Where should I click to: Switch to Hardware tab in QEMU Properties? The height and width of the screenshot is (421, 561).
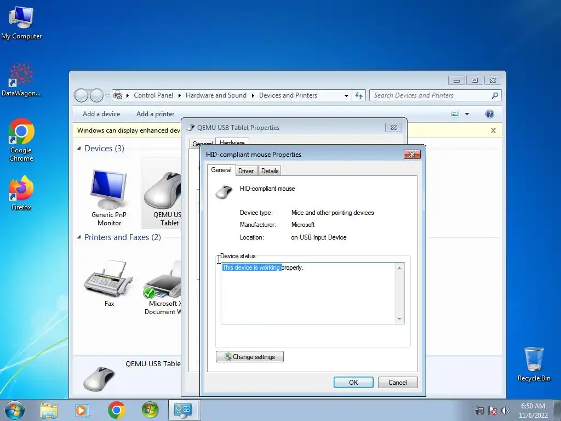pyautogui.click(x=232, y=142)
